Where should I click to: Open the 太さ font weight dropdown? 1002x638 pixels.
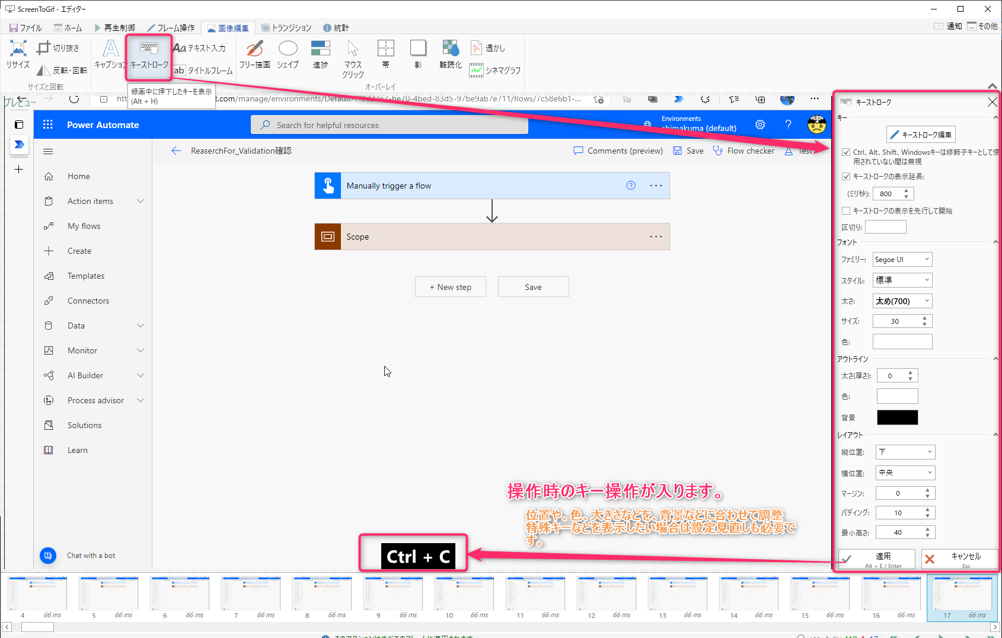(x=902, y=301)
